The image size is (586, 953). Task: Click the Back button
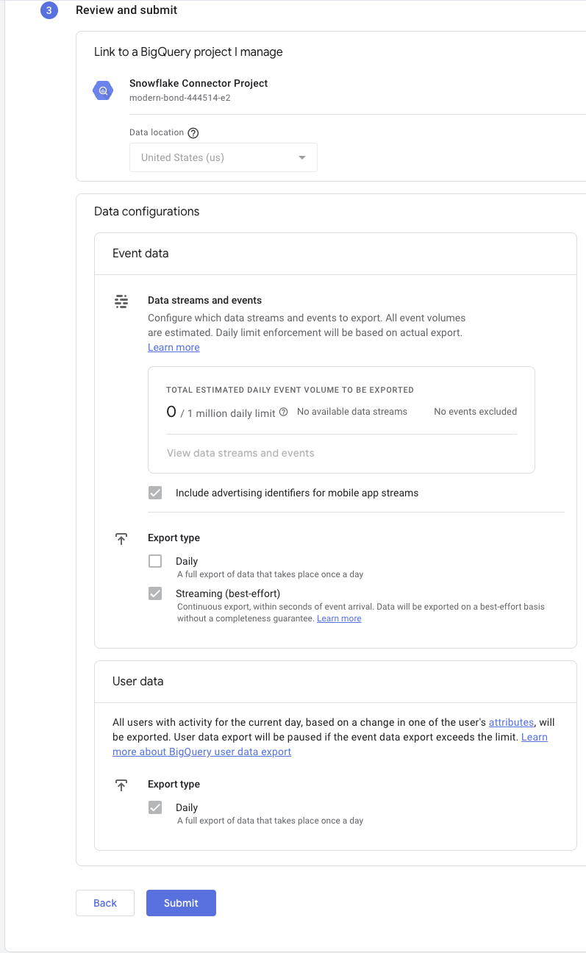pos(104,903)
